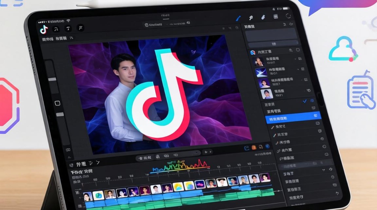Click the blue pencil edit icon in top-right toolbar
Image resolution: width=377 pixels, height=210 pixels.
(x=238, y=18)
